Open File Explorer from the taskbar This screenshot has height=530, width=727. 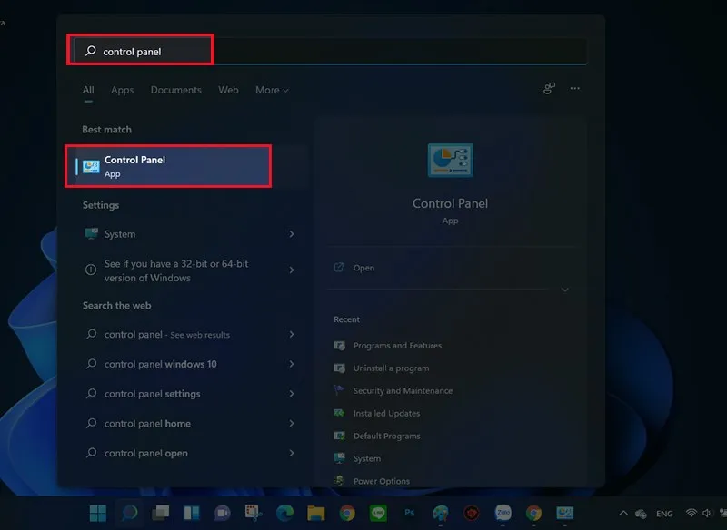pyautogui.click(x=315, y=514)
